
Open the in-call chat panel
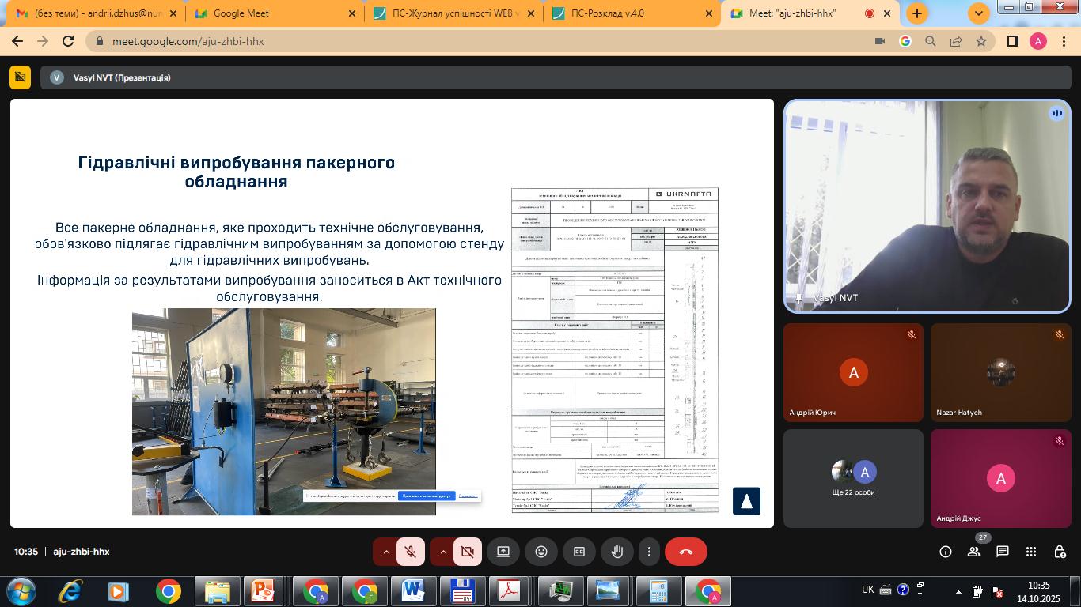[x=1003, y=552]
